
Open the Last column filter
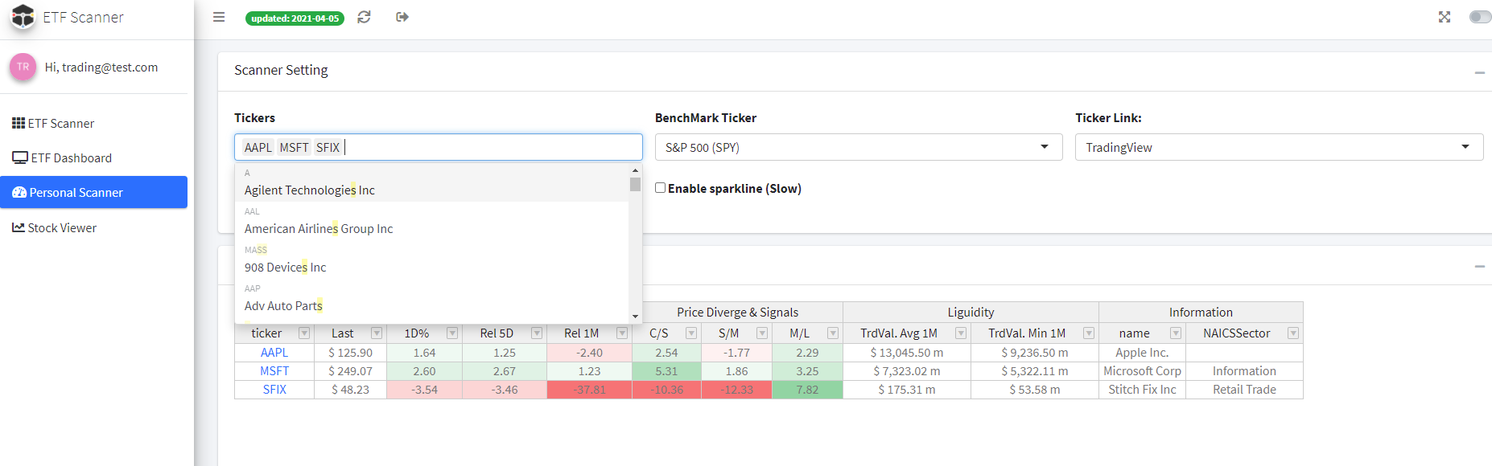coord(377,333)
